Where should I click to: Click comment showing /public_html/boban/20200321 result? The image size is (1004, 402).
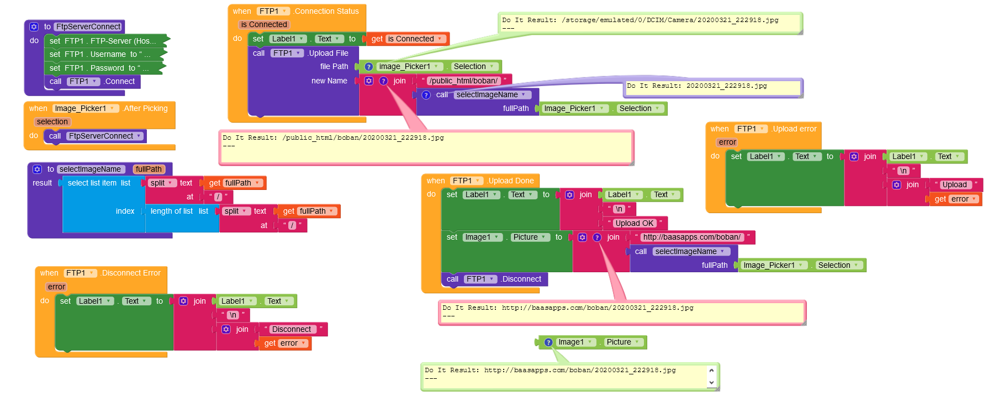[x=426, y=147]
